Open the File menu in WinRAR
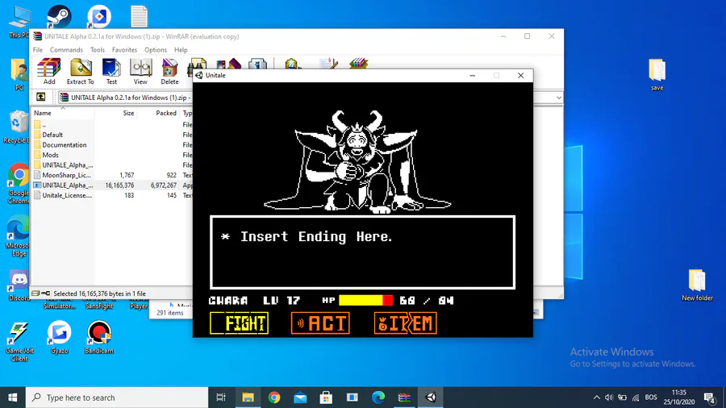726x408 pixels. coord(37,50)
